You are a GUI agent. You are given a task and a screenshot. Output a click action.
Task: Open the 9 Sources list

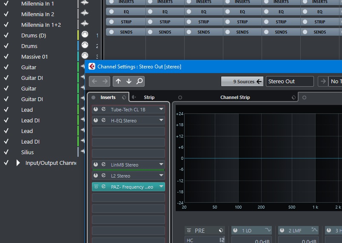pyautogui.click(x=242, y=81)
